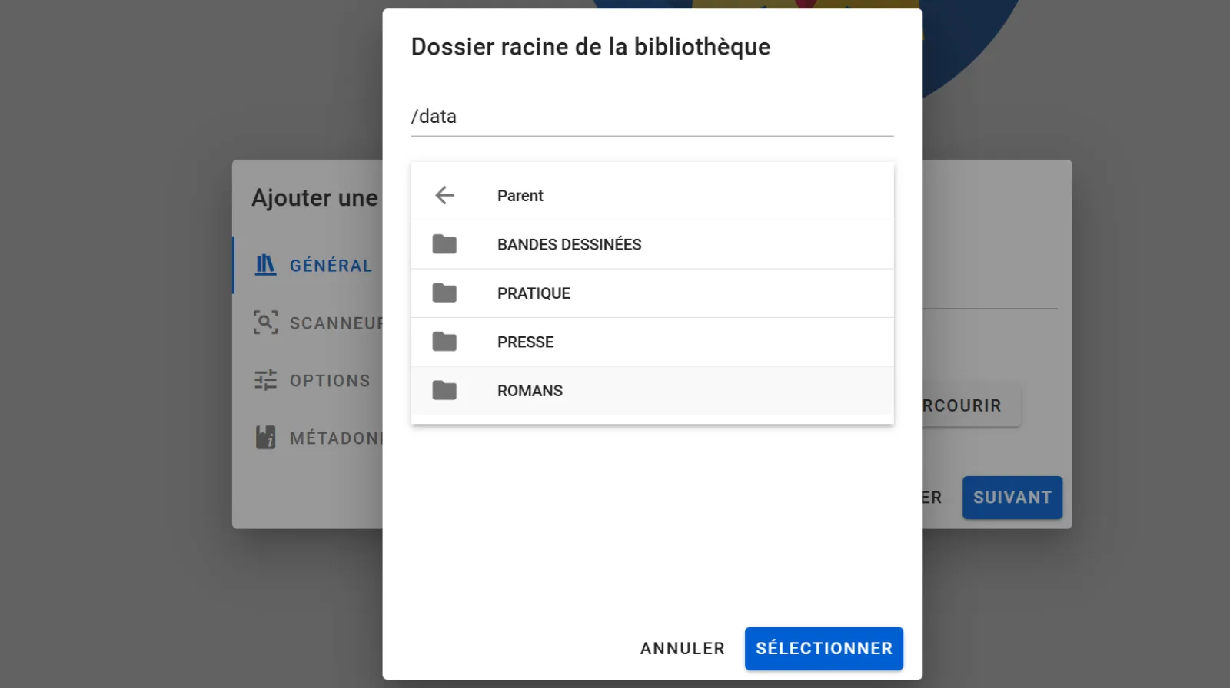Select the ROMANS folder label
The image size is (1230, 688).
coord(530,391)
